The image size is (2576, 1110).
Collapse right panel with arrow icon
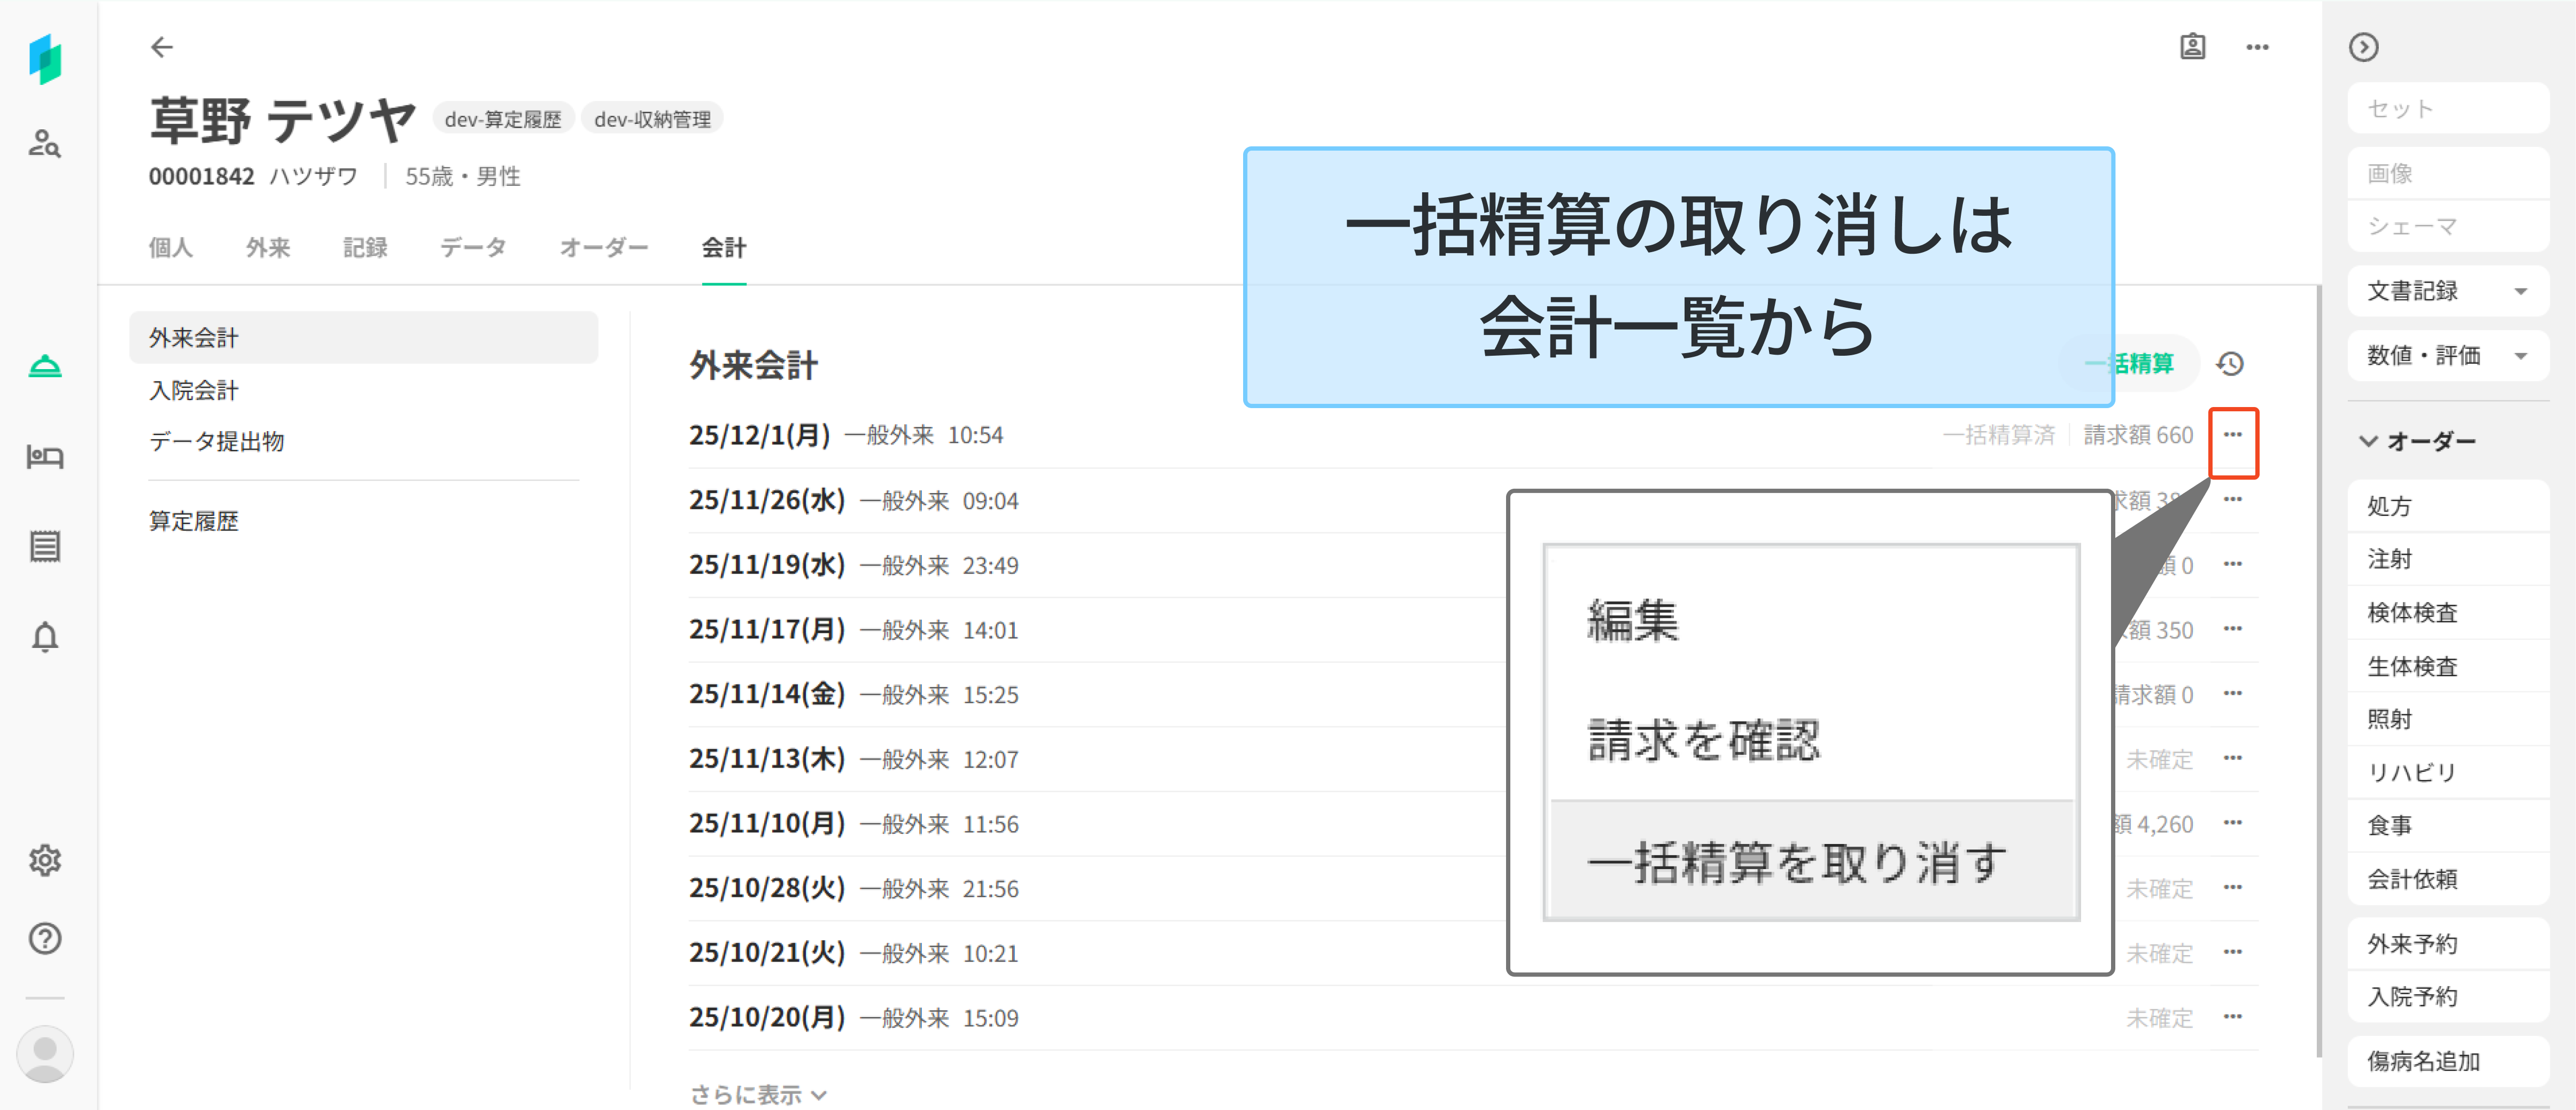2363,47
